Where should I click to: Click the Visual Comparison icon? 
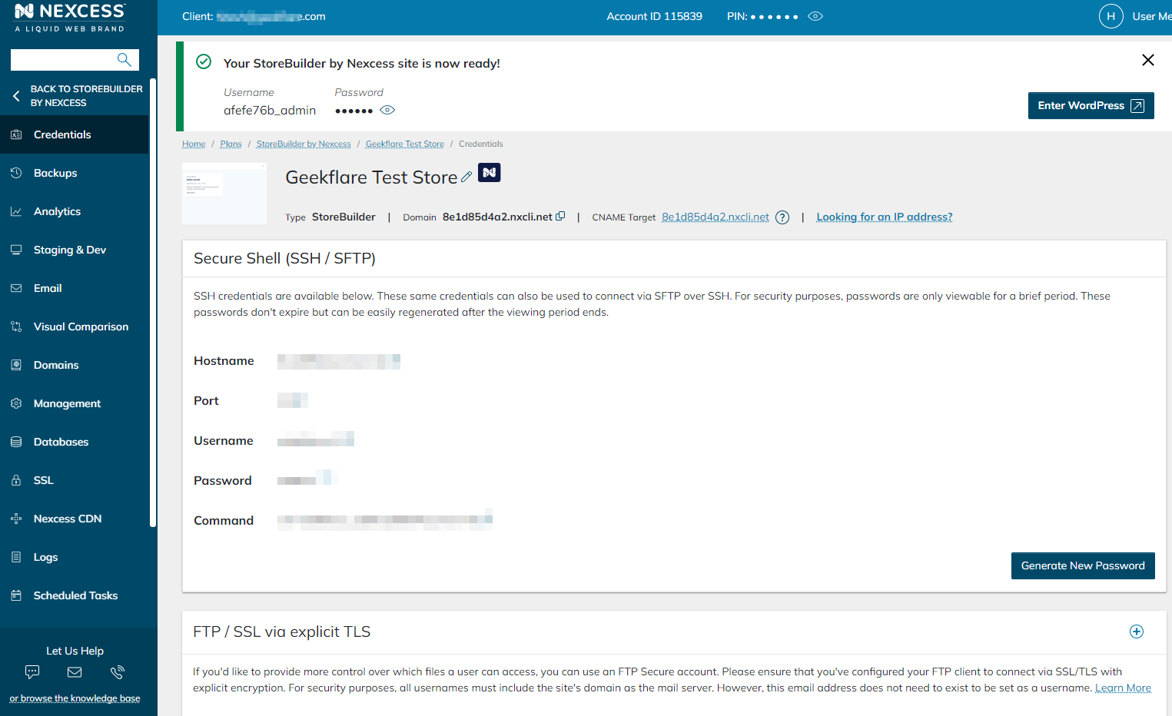pos(16,327)
